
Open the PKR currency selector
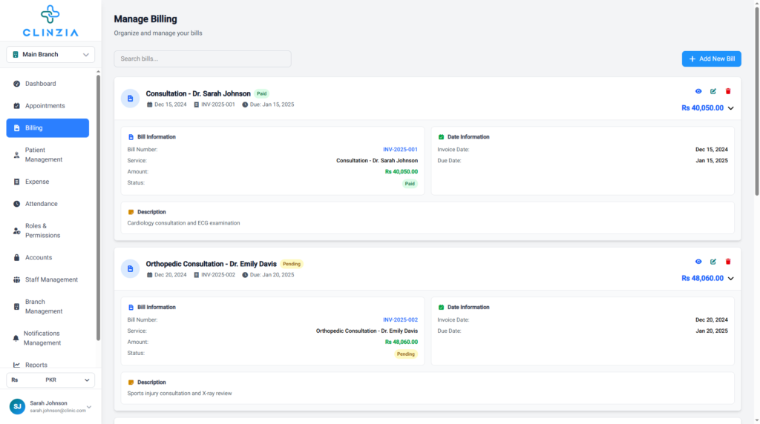click(x=50, y=380)
